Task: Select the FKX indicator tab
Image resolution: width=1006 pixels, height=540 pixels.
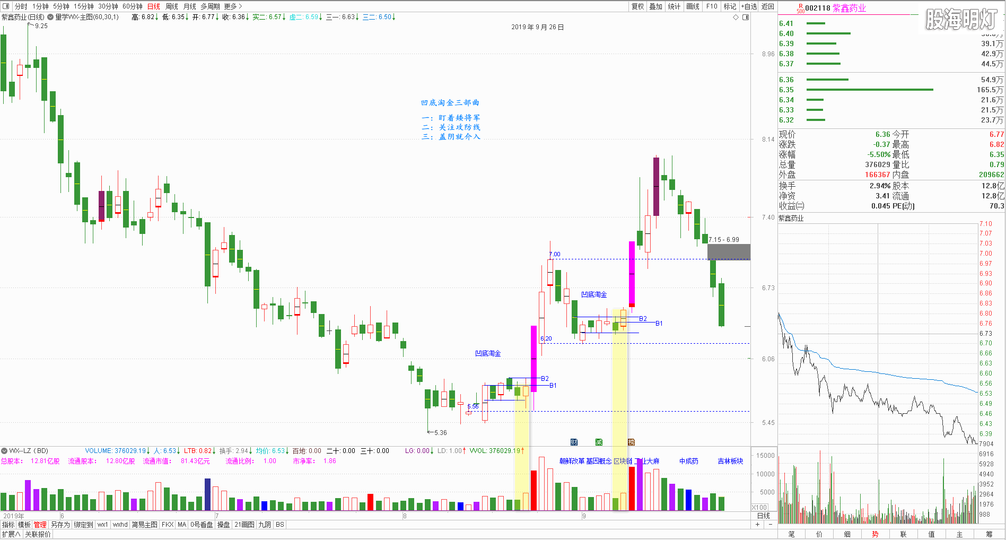Action: point(167,525)
